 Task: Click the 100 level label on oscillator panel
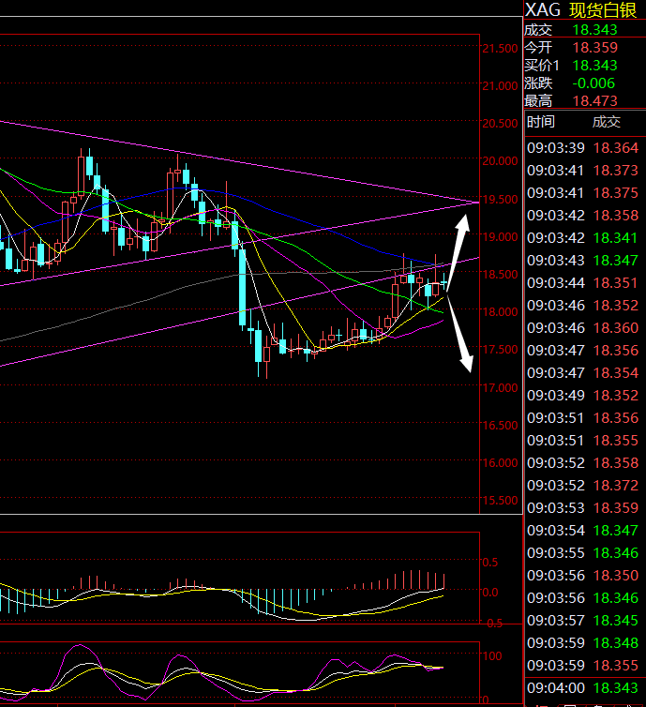pos(492,656)
